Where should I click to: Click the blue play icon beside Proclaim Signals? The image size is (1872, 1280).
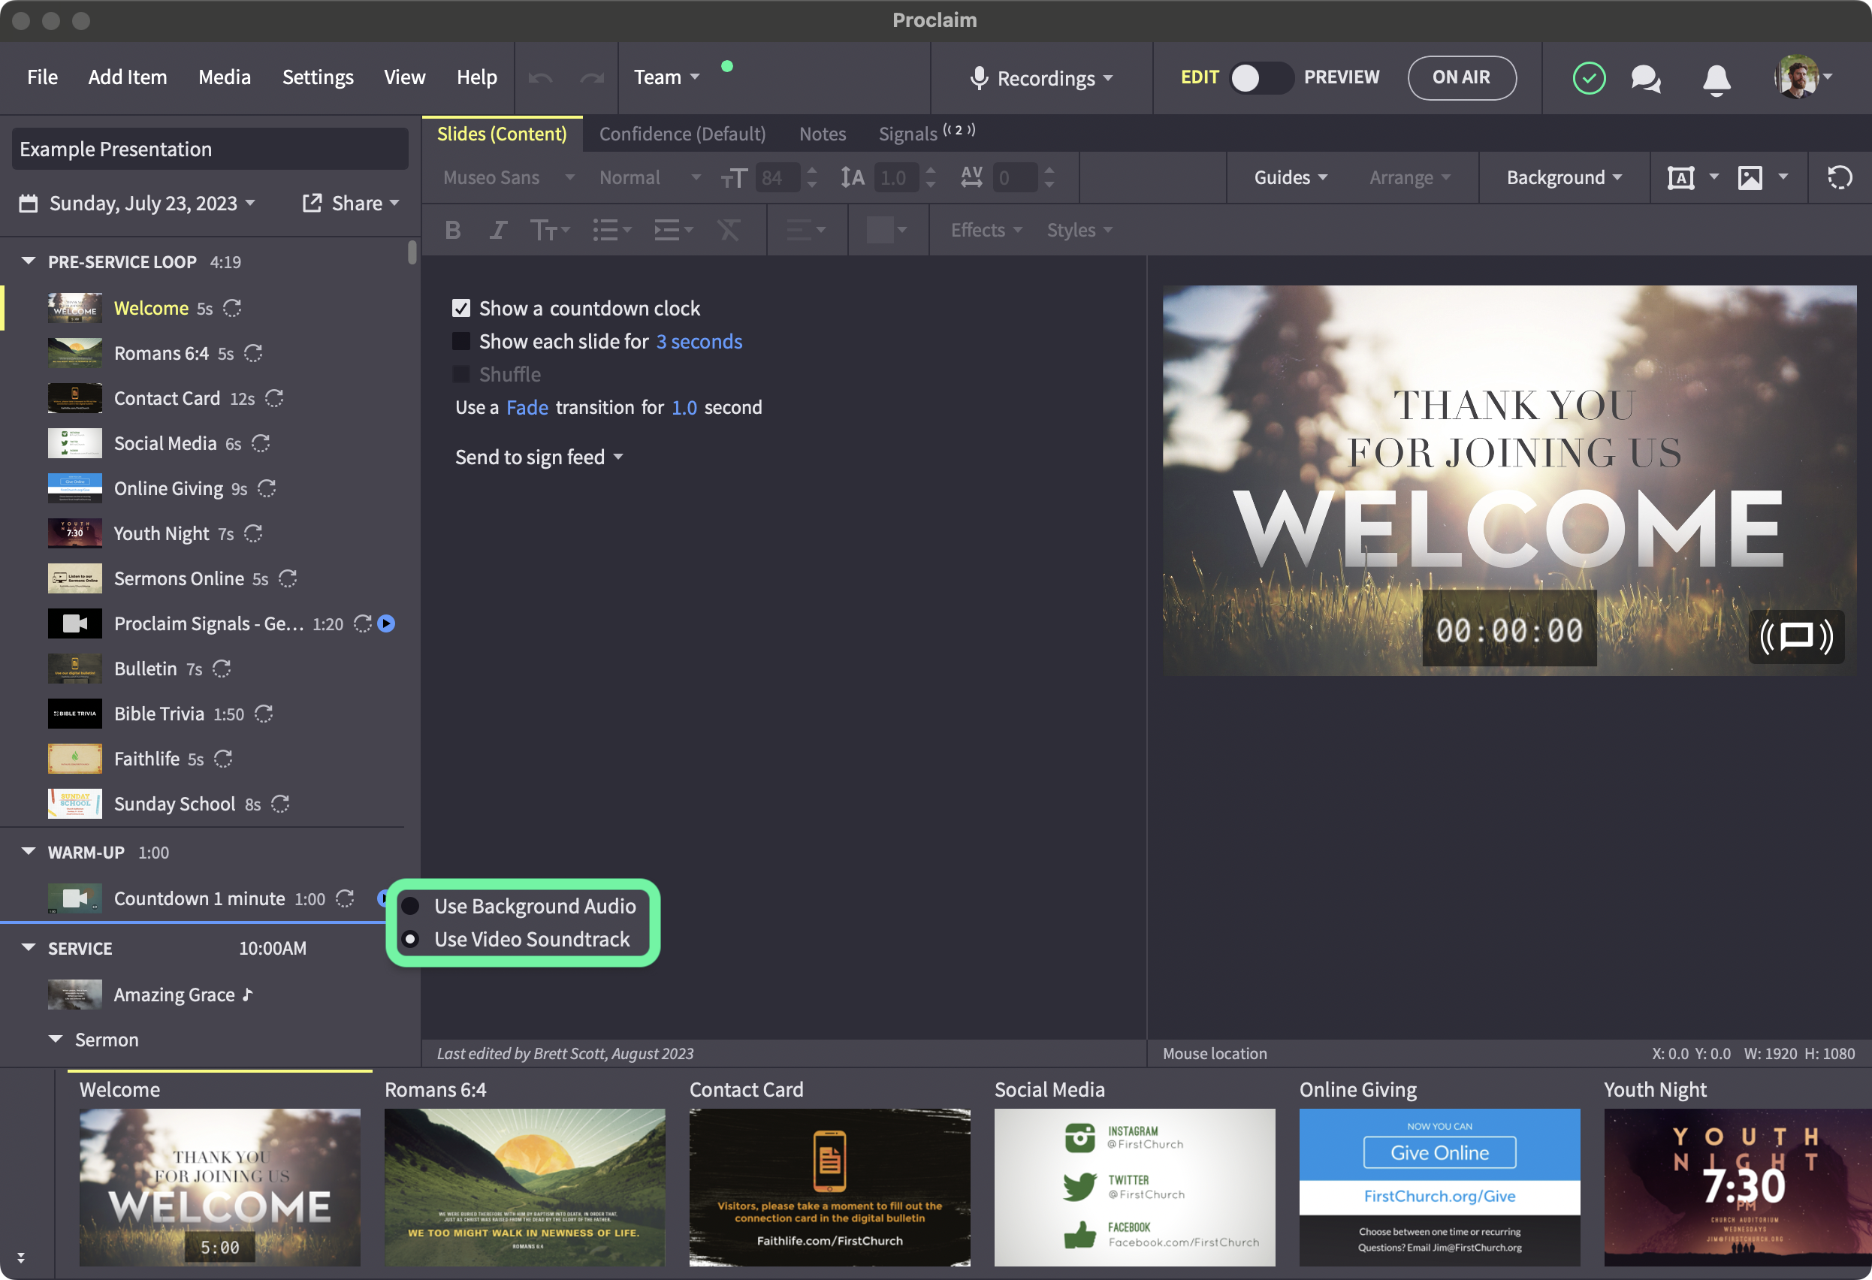[x=387, y=623]
